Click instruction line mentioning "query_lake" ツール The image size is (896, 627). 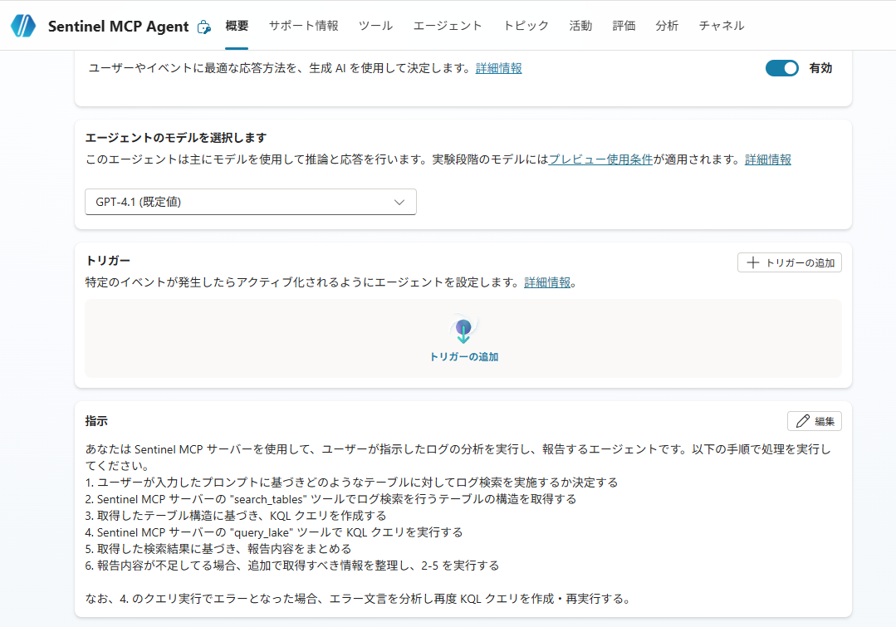pyautogui.click(x=274, y=532)
